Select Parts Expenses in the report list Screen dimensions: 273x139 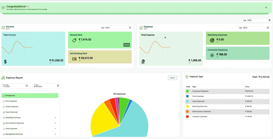(30, 101)
